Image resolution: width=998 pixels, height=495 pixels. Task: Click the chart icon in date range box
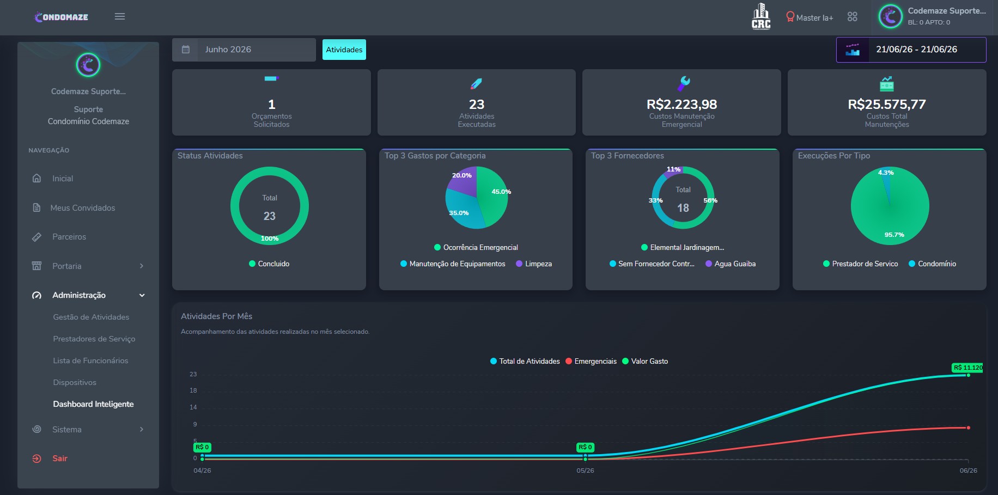coord(853,50)
